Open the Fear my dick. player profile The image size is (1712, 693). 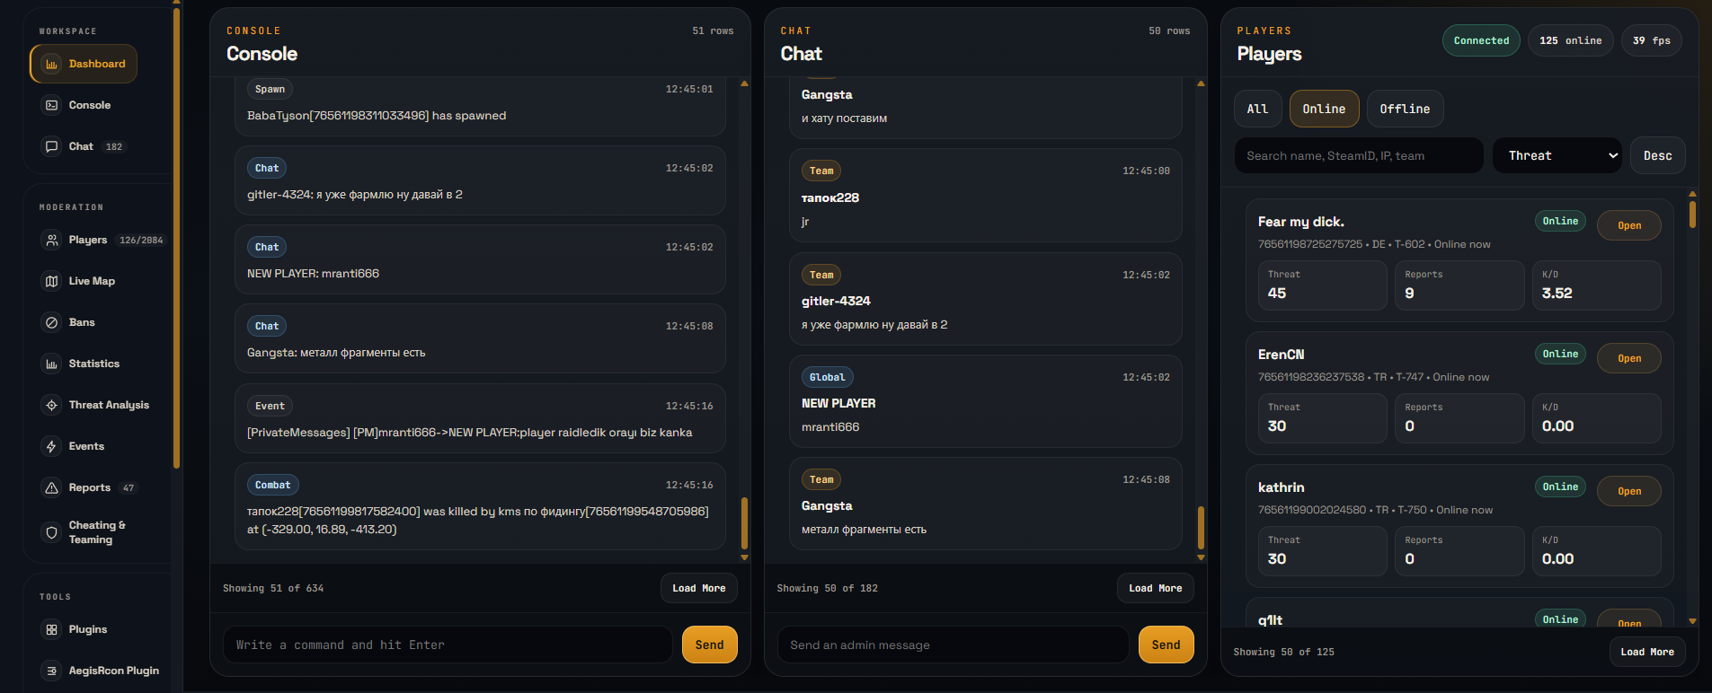[1628, 225]
